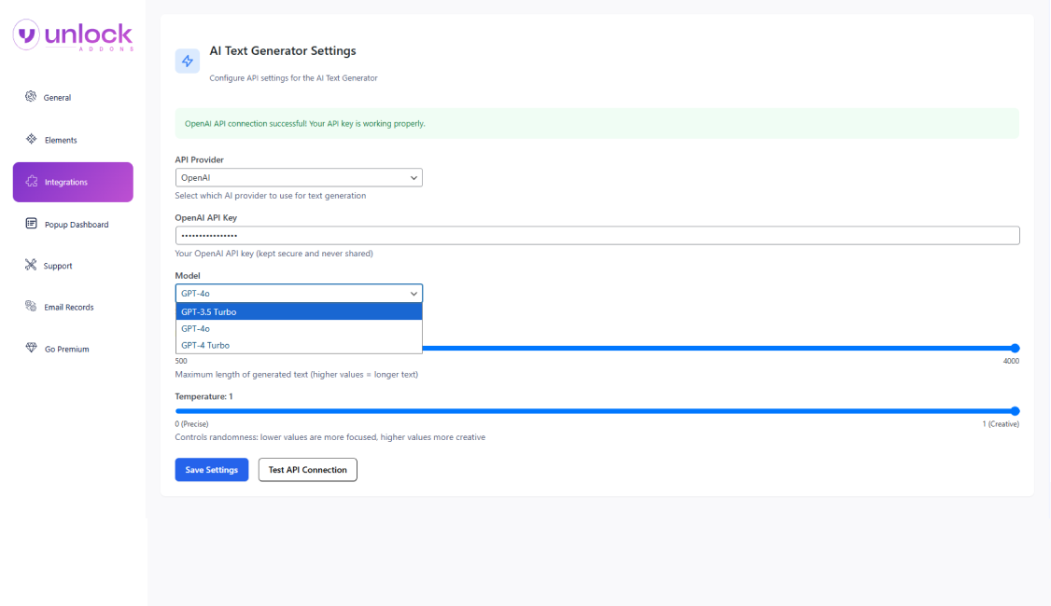Switch to the General section
This screenshot has width=1051, height=606.
(58, 97)
